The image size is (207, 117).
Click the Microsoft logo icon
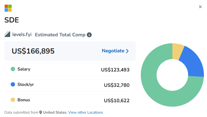pyautogui.click(x=8, y=8)
